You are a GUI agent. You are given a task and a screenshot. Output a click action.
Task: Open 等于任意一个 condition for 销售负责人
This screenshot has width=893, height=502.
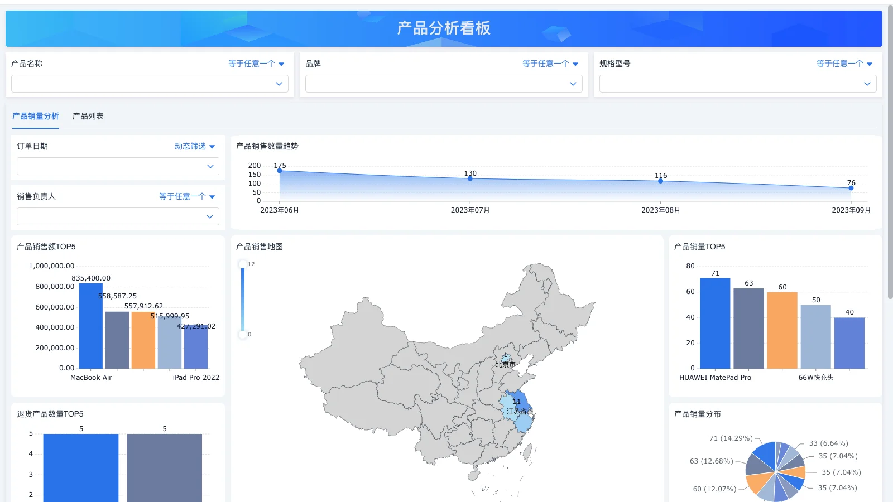pyautogui.click(x=182, y=196)
